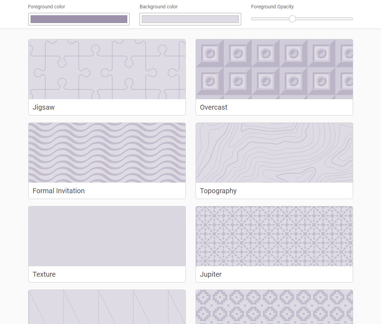The image size is (381, 324).
Task: Open the Background color picker swatch
Action: pos(190,19)
